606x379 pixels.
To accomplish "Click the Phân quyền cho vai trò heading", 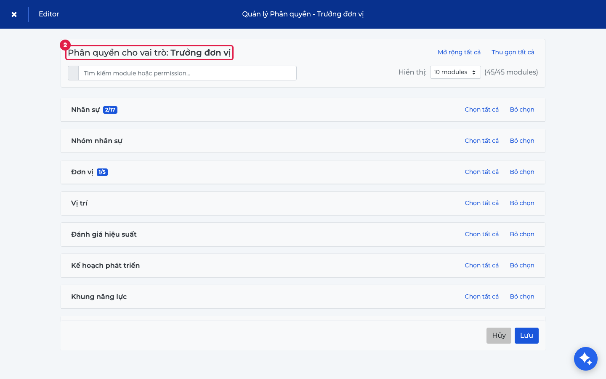I will (149, 53).
